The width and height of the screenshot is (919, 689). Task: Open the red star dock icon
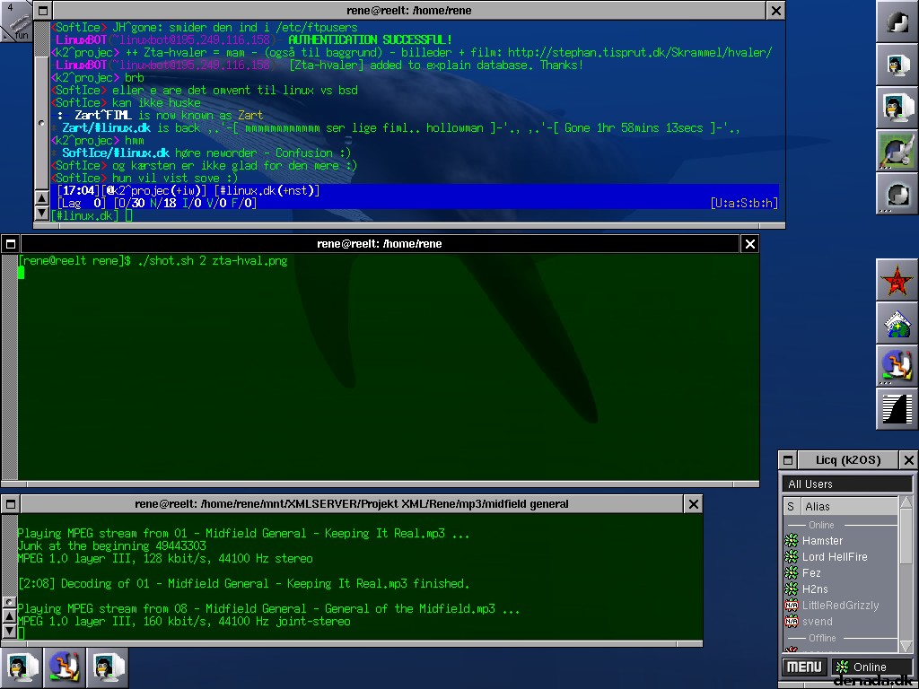pyautogui.click(x=897, y=280)
